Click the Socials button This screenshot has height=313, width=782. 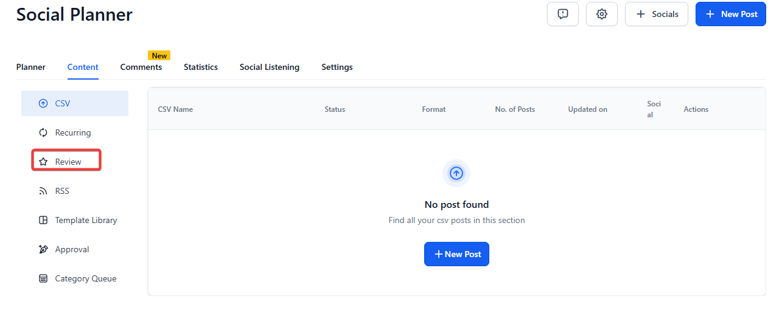[657, 14]
